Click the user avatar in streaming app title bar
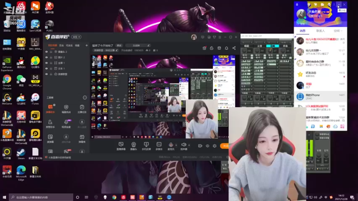The width and height of the screenshot is (358, 201). (x=194, y=37)
